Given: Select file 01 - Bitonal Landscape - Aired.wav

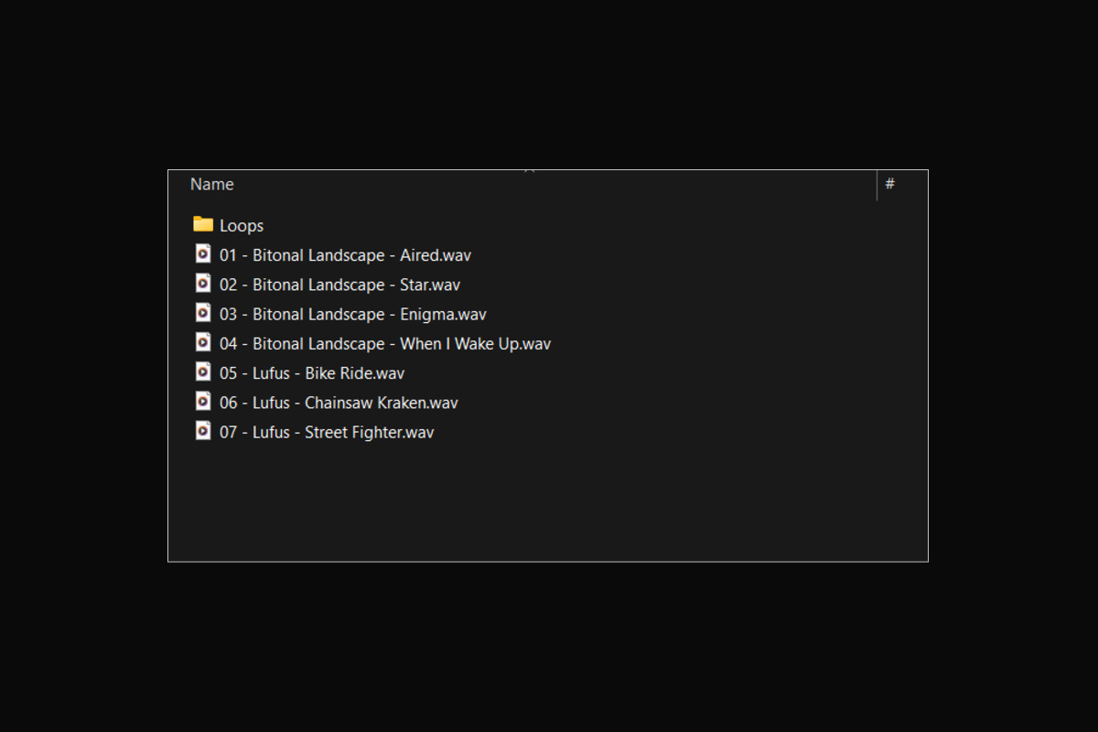Looking at the screenshot, I should coord(345,255).
